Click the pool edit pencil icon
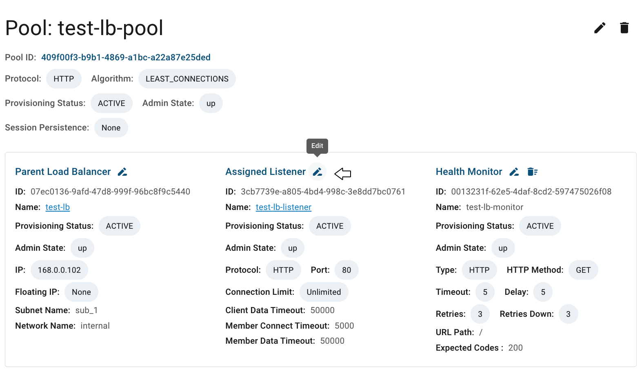 click(x=600, y=28)
